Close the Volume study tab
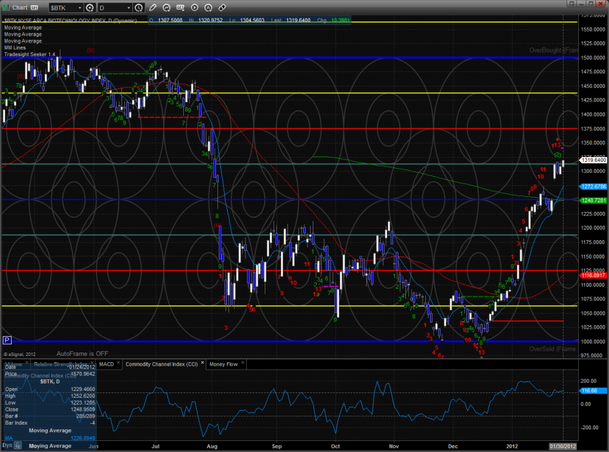 pyautogui.click(x=27, y=363)
